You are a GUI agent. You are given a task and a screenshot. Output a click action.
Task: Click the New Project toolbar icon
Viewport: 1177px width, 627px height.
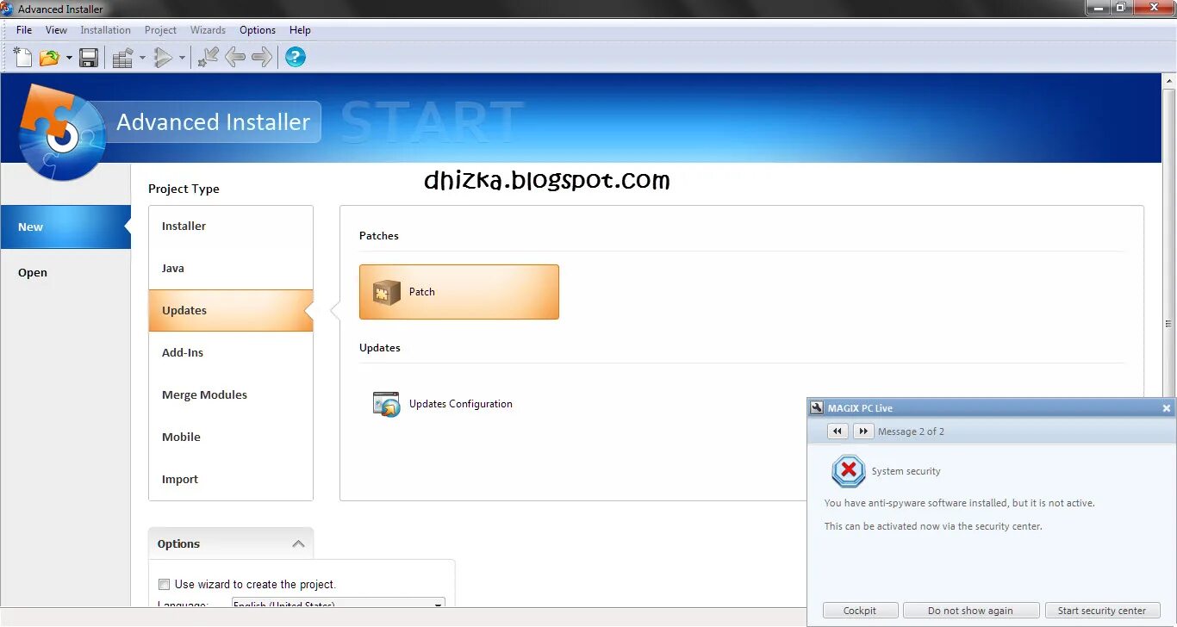[x=23, y=57]
